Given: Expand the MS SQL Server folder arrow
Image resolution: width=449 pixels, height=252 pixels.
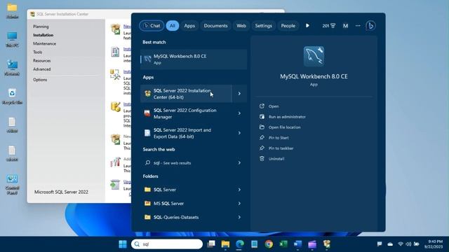Looking at the screenshot, I should click(x=239, y=204).
